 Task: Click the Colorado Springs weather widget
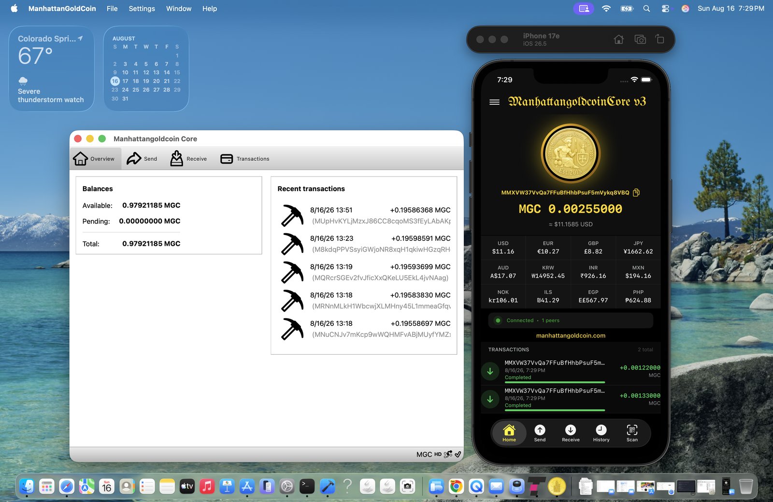51,69
